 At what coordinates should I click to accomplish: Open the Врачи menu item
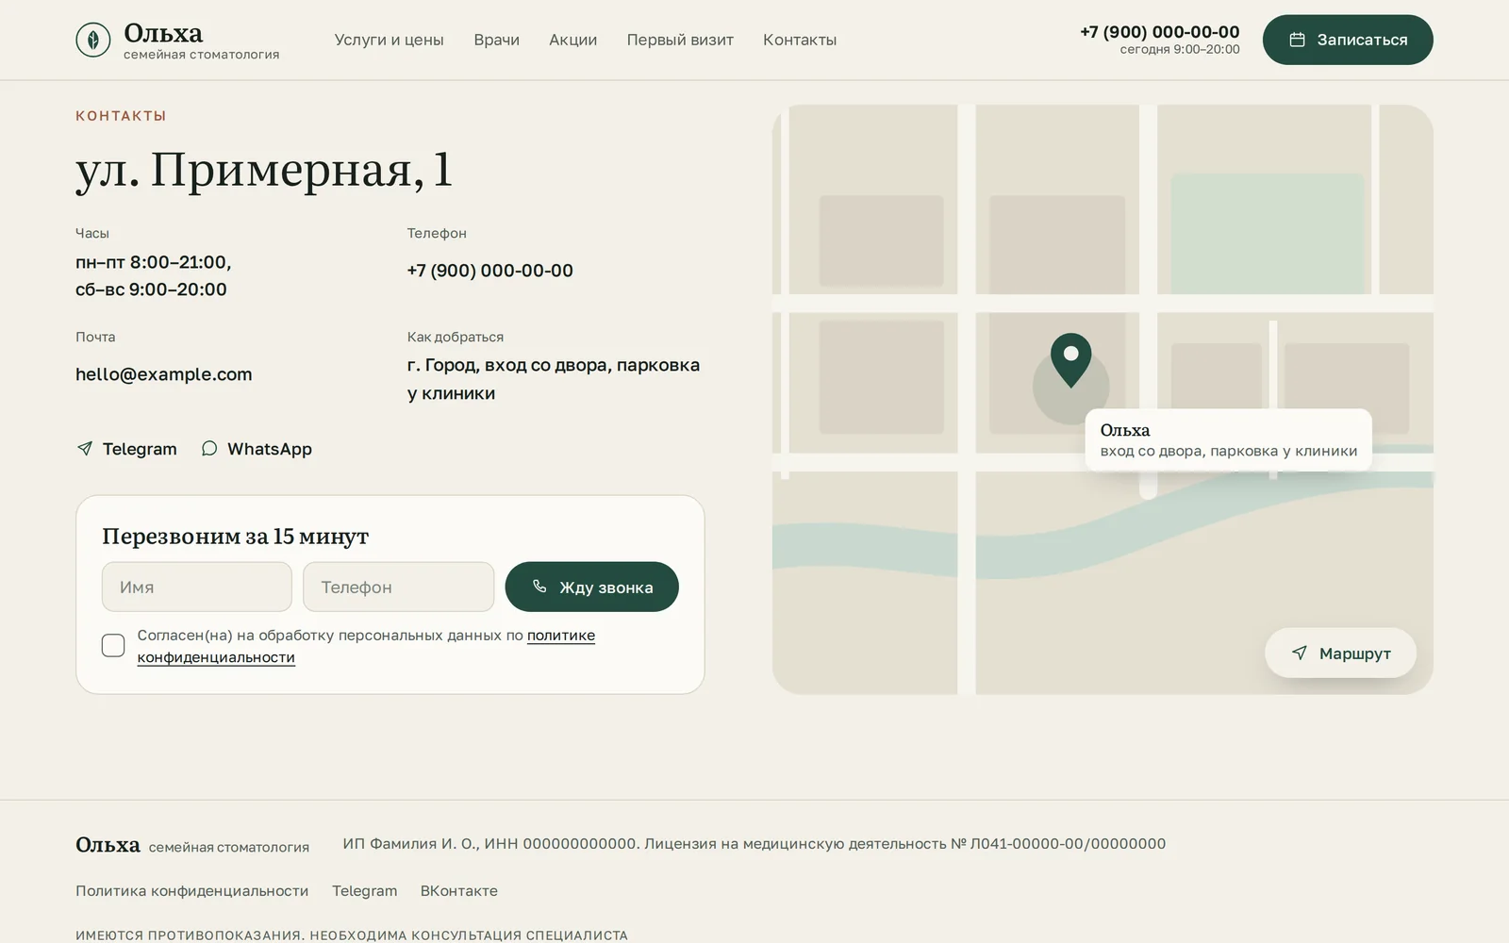click(x=496, y=40)
